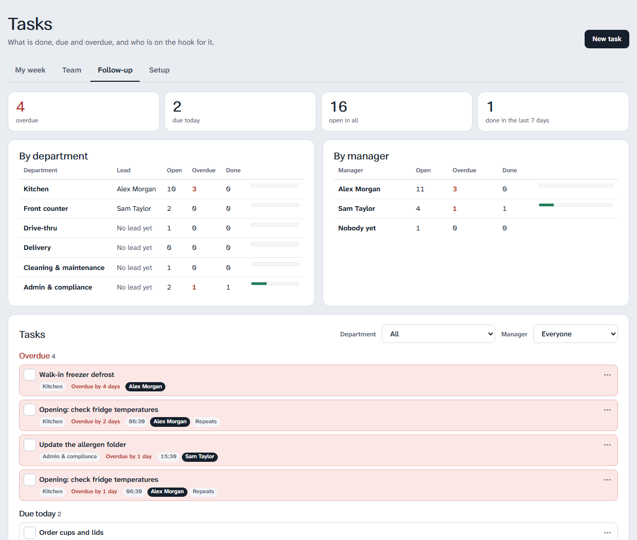Tick the Order cups and lids checkbox
Image resolution: width=637 pixels, height=540 pixels.
(30, 533)
